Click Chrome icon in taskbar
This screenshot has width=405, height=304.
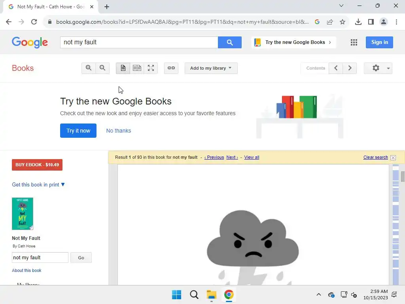point(229,294)
